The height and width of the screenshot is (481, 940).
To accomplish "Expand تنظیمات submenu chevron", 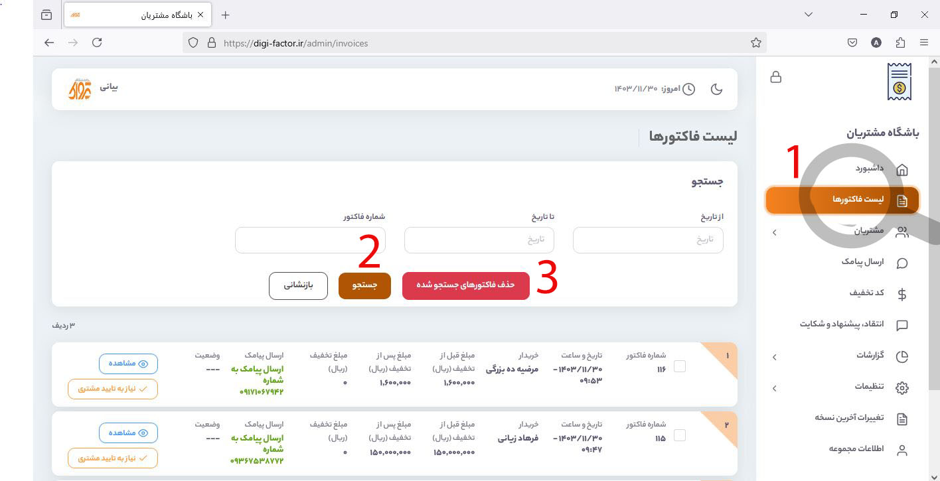I will (774, 388).
